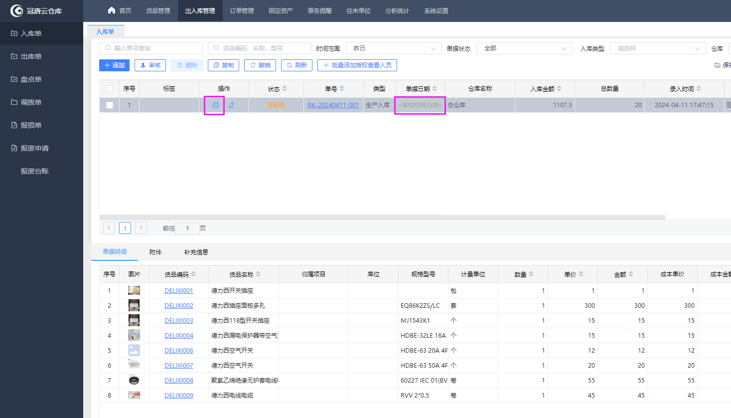The height and width of the screenshot is (418, 731).
Task: Click the edit pencil icon in row 1
Action: pos(232,105)
